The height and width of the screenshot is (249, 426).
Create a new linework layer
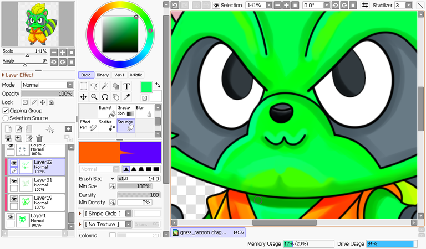click(19, 129)
